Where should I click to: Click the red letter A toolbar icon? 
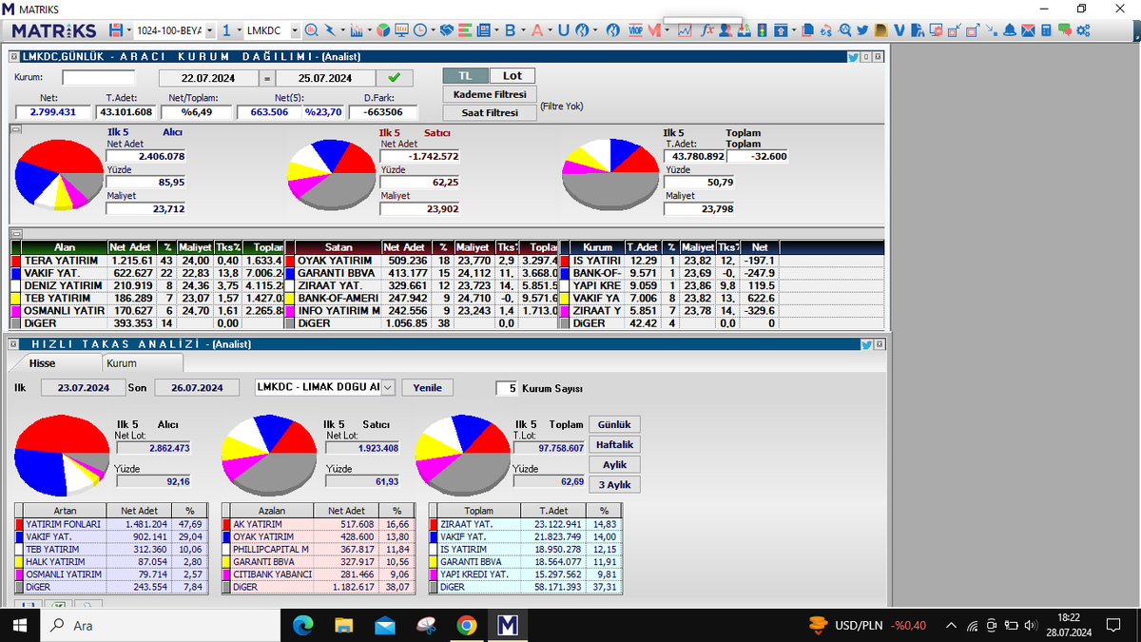(536, 30)
